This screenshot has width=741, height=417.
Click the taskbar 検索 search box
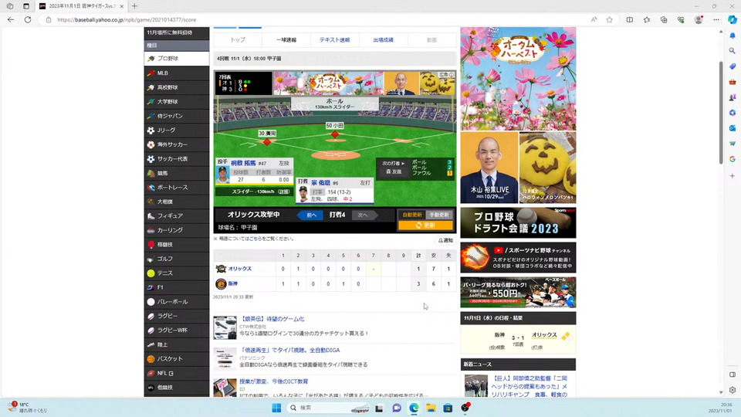(329, 408)
